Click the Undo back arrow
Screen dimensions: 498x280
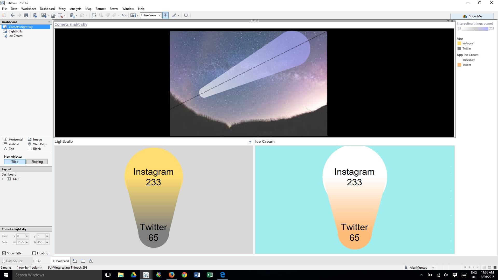point(12,15)
